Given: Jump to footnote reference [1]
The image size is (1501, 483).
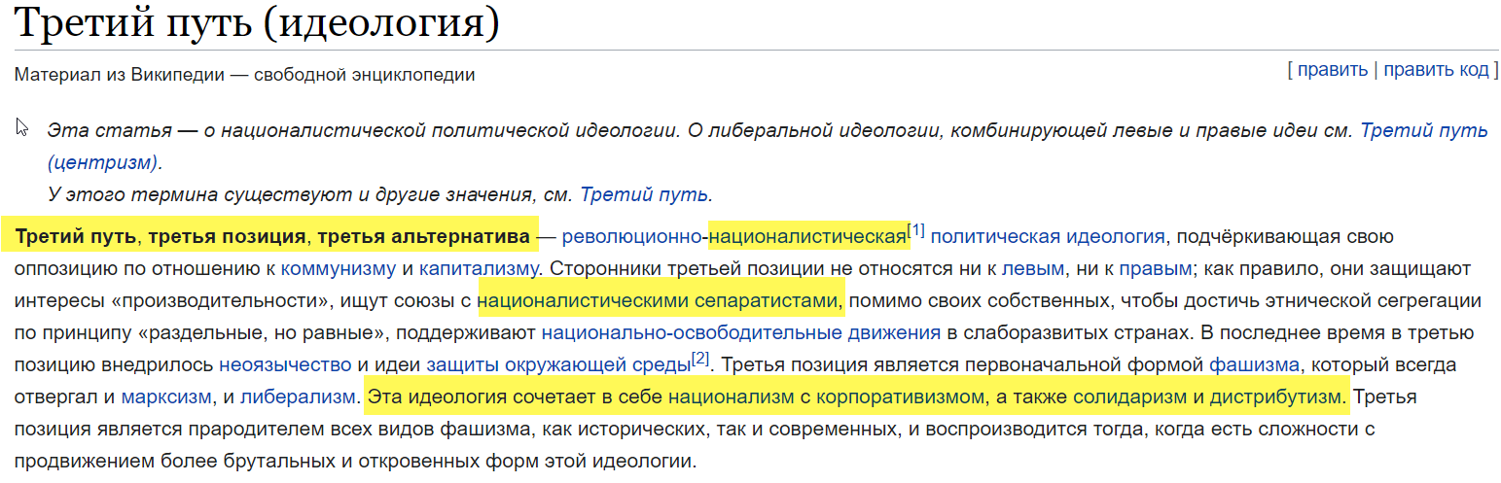Looking at the screenshot, I should (915, 230).
